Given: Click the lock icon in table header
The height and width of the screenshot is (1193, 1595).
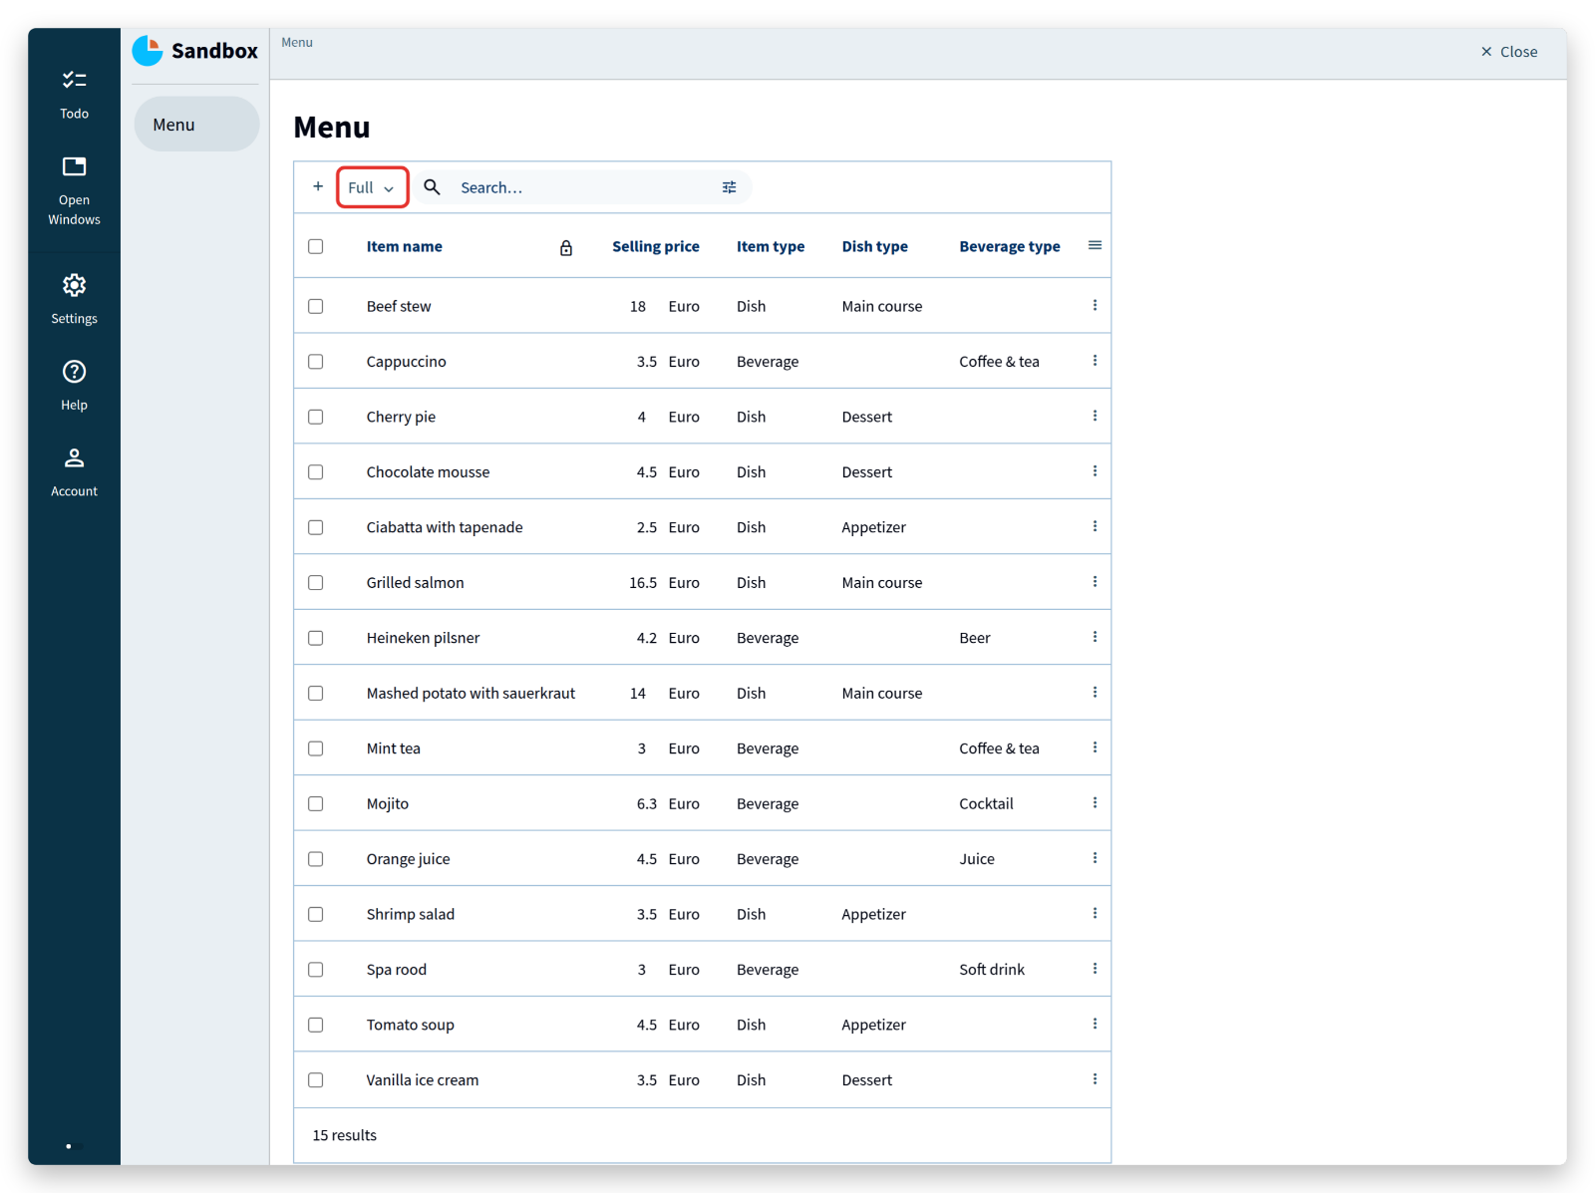Looking at the screenshot, I should point(566,248).
